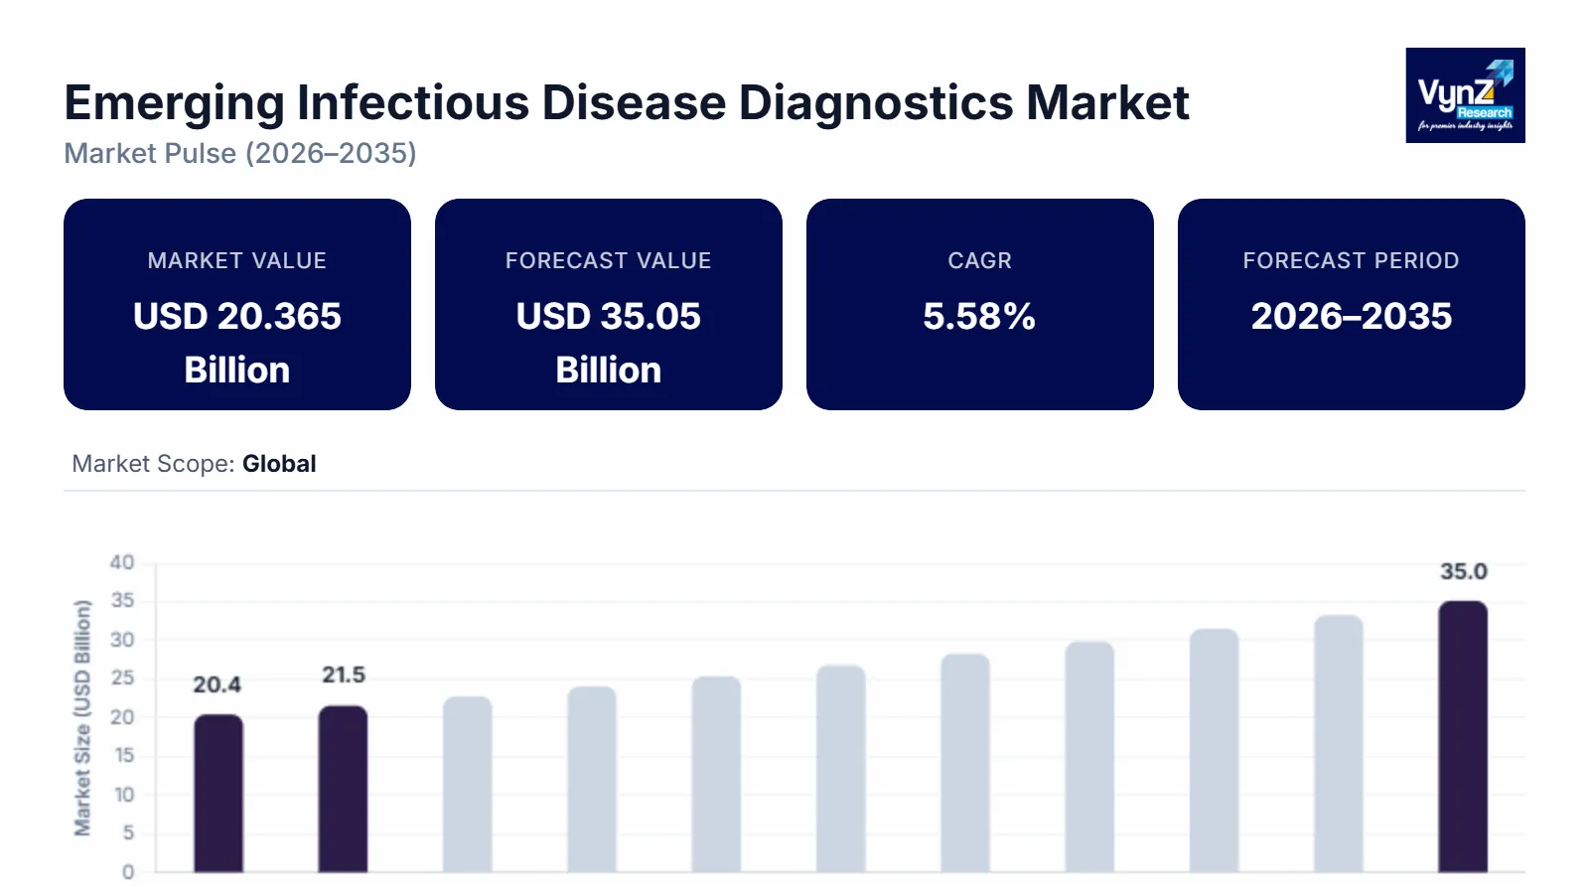
Task: Select the Forecast Period 2026–2035 card
Action: pyautogui.click(x=1352, y=304)
